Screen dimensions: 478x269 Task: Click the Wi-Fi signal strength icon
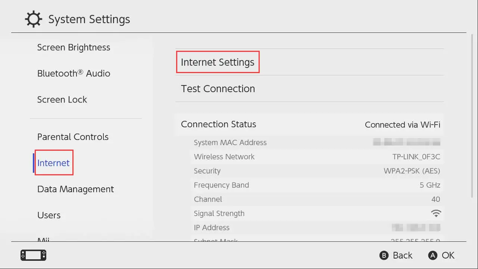(x=435, y=213)
